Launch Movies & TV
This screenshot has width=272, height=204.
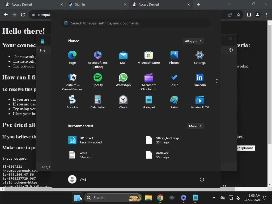200,102
